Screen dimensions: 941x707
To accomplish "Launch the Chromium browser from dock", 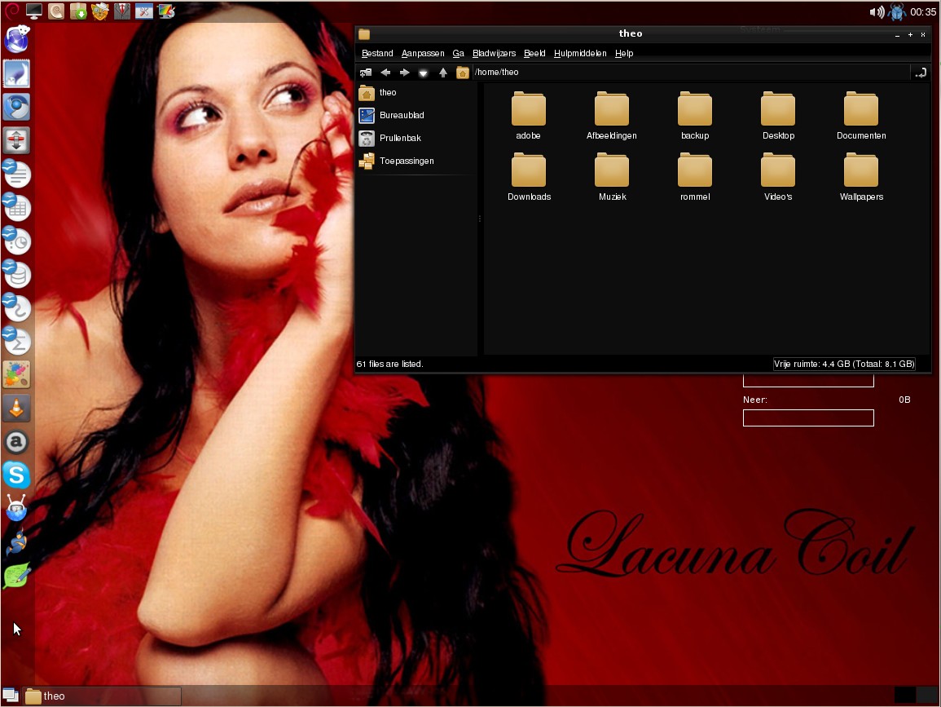I will (x=17, y=107).
